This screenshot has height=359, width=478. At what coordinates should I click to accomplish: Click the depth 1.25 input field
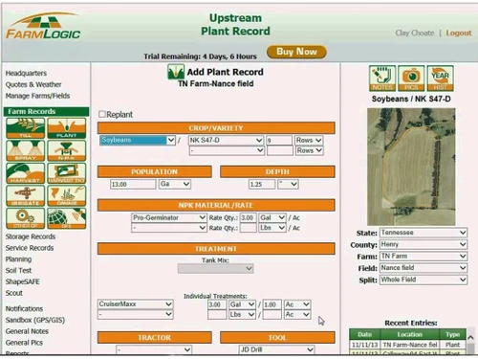262,184
